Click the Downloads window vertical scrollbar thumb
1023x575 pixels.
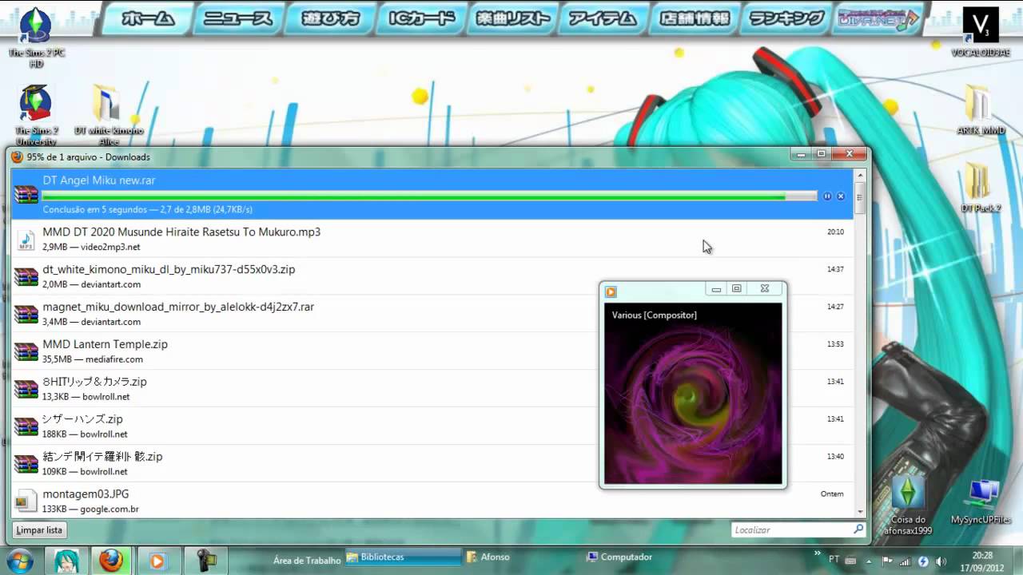tap(860, 196)
